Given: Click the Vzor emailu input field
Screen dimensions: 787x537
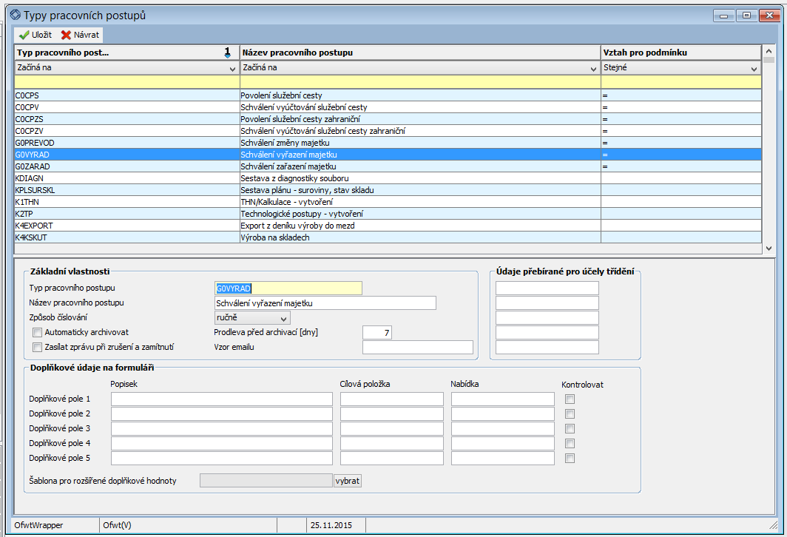Looking at the screenshot, I should (417, 348).
